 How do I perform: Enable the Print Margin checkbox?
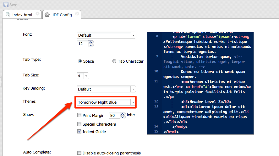[x=79, y=116]
